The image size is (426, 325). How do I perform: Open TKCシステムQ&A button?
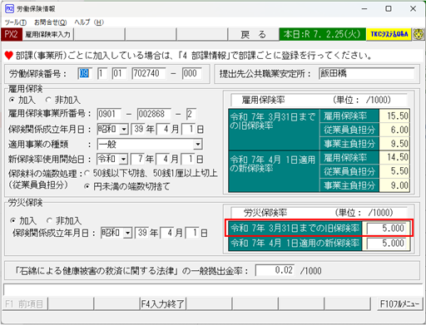(389, 34)
